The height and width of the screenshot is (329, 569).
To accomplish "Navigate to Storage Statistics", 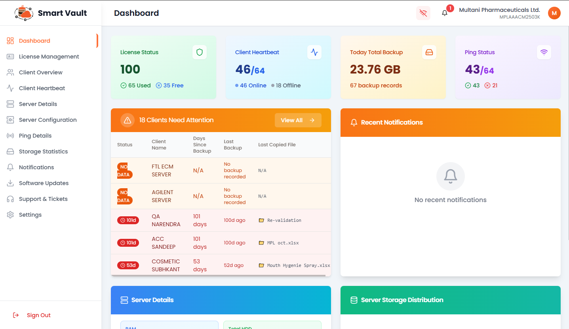I will pyautogui.click(x=43, y=151).
